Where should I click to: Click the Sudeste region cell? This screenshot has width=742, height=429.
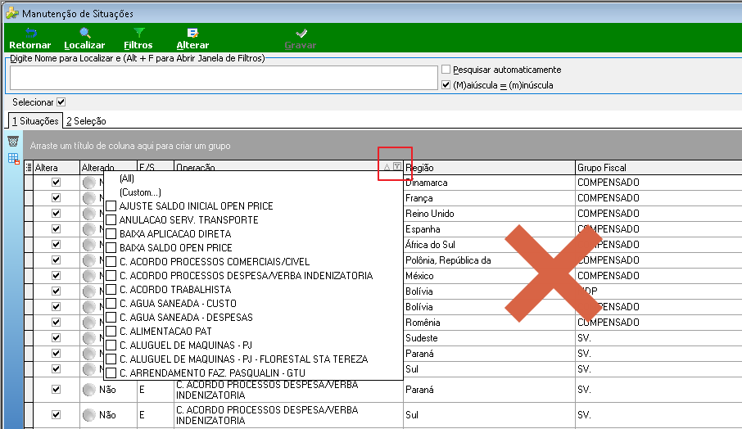[489, 338]
